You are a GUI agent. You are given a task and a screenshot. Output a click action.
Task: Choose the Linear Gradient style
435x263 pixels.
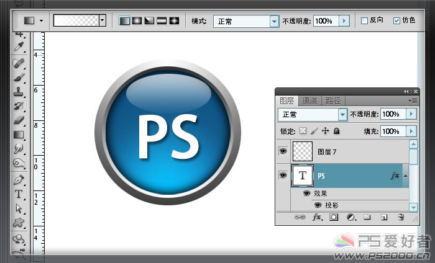point(124,20)
